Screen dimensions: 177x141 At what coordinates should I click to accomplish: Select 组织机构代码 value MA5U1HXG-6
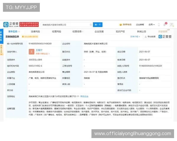(35, 66)
